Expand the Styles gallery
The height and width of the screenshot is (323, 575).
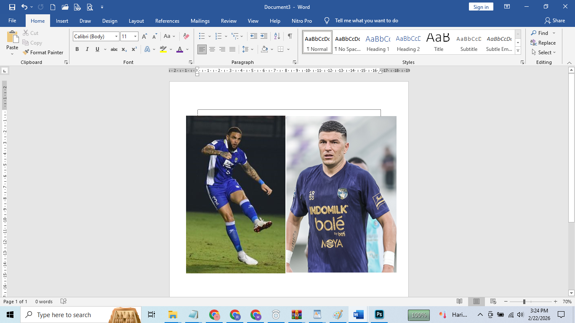(518, 50)
